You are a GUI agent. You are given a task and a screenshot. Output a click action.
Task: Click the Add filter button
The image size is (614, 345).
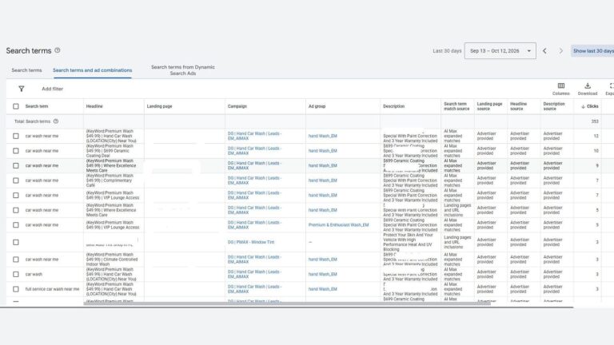53,89
